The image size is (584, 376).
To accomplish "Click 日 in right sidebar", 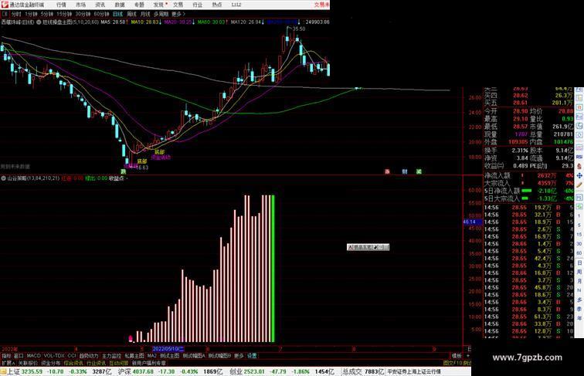I will click(579, 263).
